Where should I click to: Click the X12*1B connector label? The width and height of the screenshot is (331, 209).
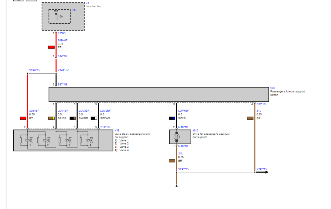tap(62, 56)
